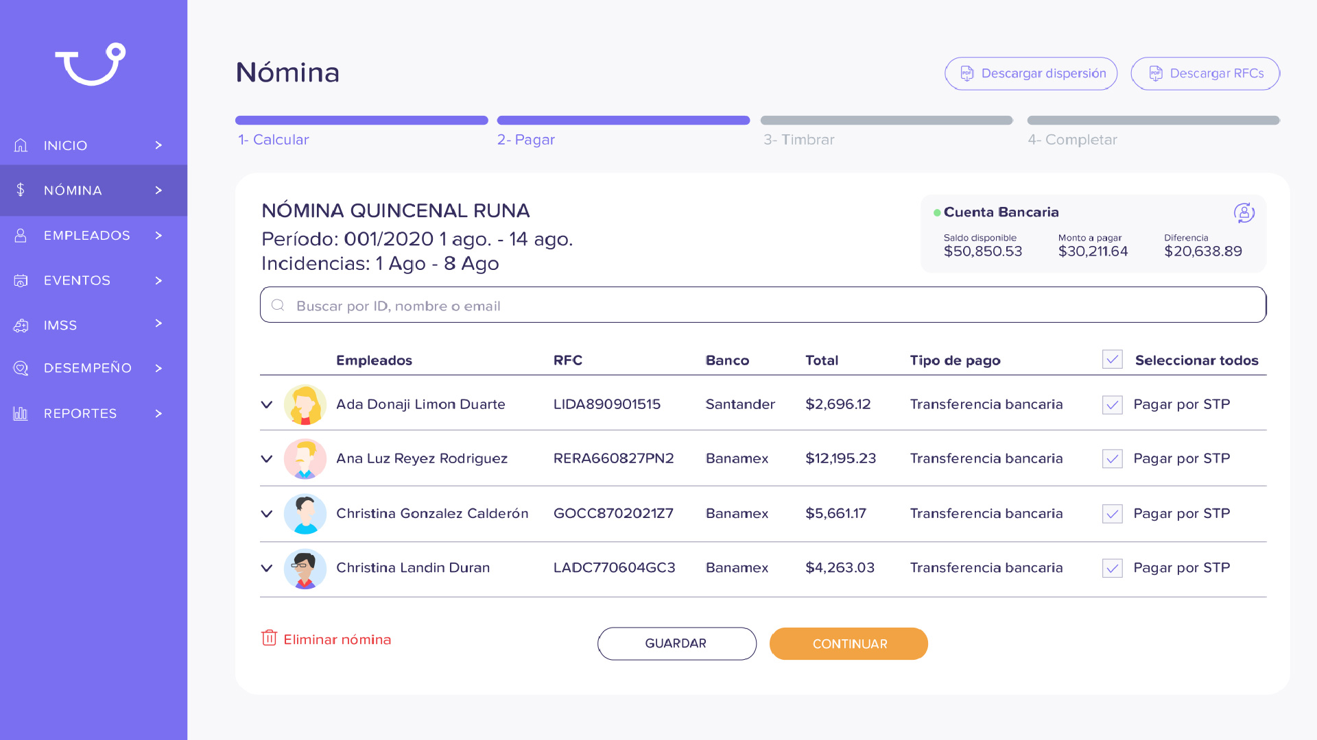Click the ambulance icon beside IMSS
Viewport: 1317px width, 740px height.
click(21, 325)
